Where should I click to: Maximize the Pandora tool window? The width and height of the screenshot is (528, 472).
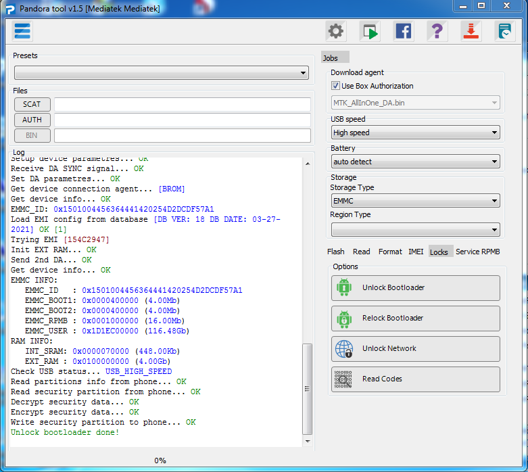tap(481, 5)
